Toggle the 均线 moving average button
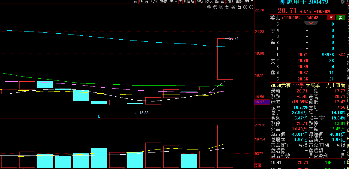Image resolution: width=349 pixels, height=169 pixels. (200, 1)
